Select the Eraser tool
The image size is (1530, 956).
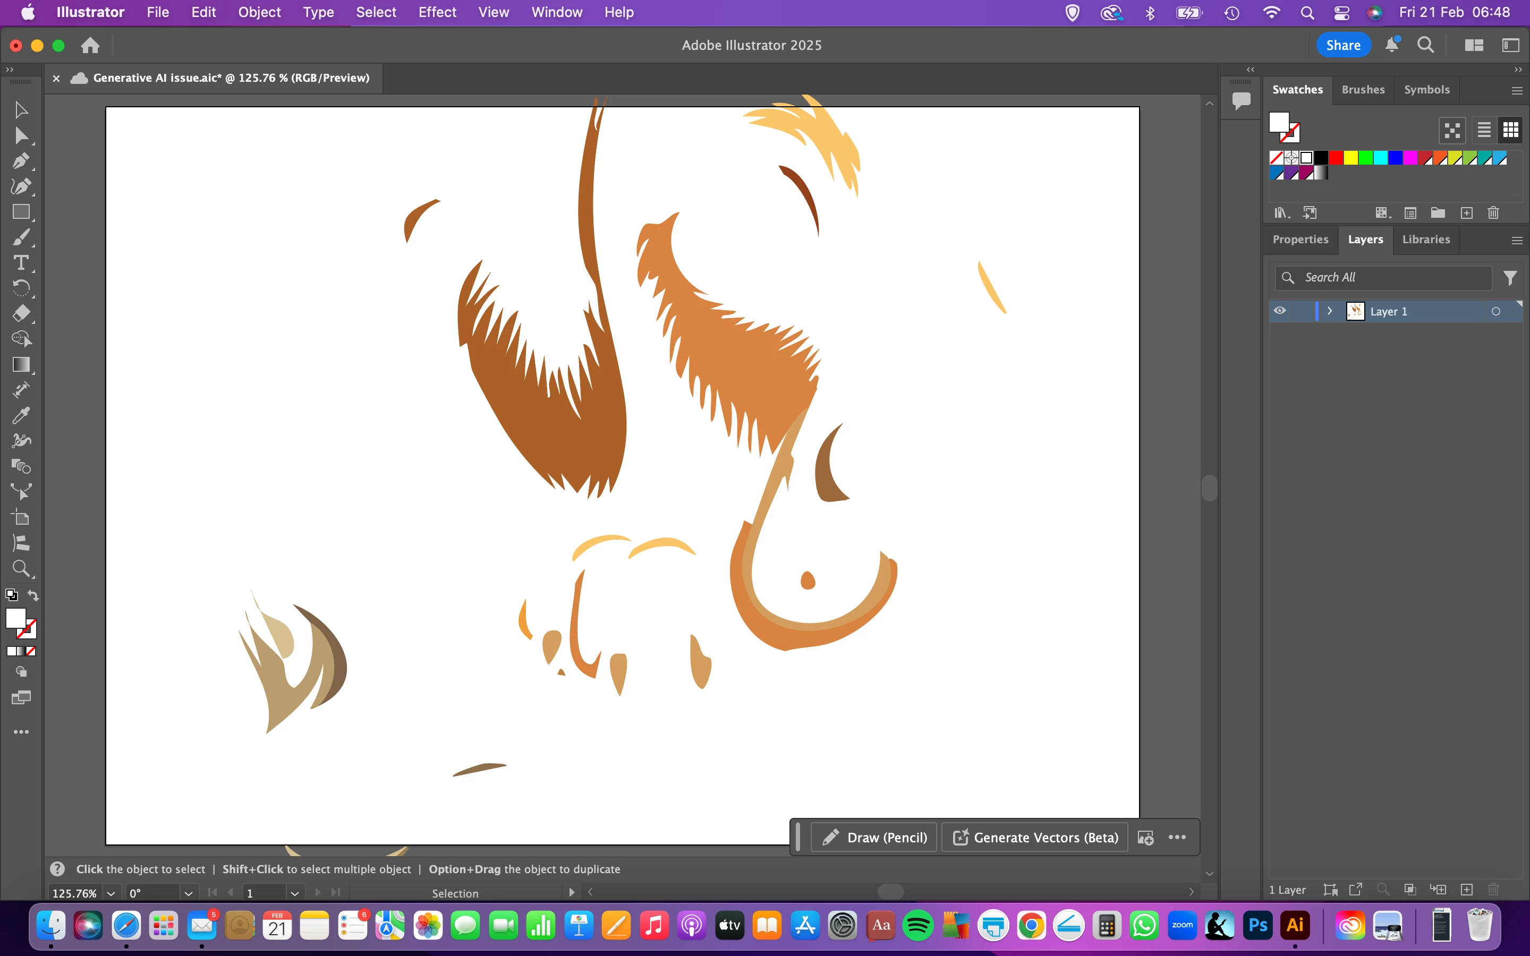20,313
